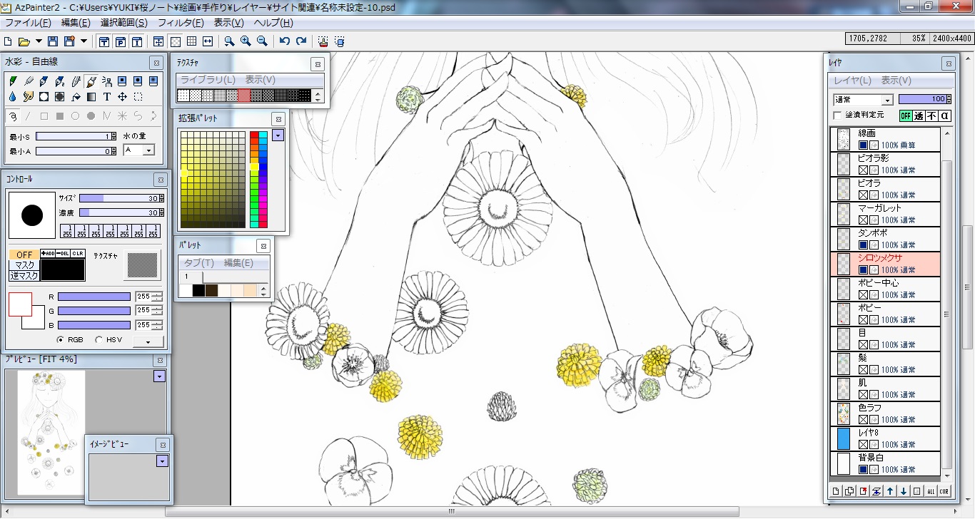Click the Undo arrow in toolbar
The height and width of the screenshot is (519, 975).
(x=285, y=41)
